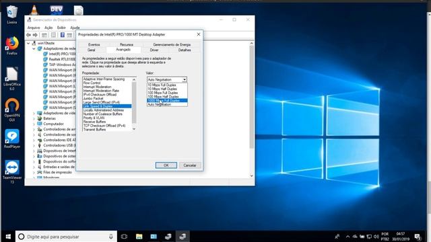Screen dimensions: 431x242
Task: Choose 1000 Mbps Full Duplex option
Action: (x=168, y=101)
